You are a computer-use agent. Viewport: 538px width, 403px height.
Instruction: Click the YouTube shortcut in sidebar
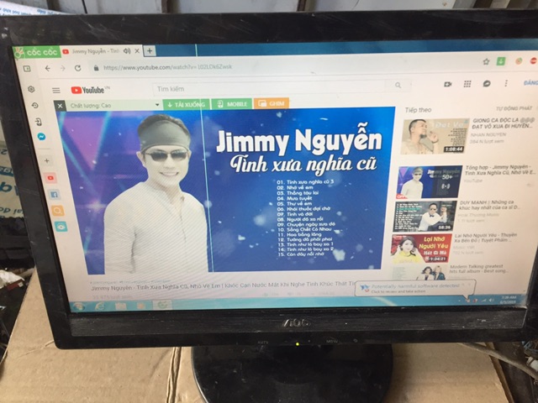(x=50, y=178)
